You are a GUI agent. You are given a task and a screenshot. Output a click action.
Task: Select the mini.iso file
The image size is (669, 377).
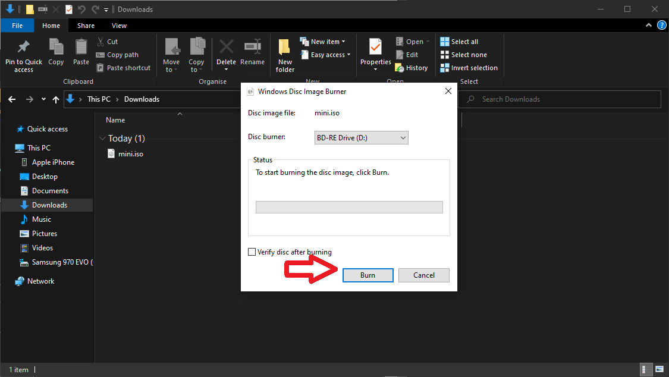[x=125, y=153]
